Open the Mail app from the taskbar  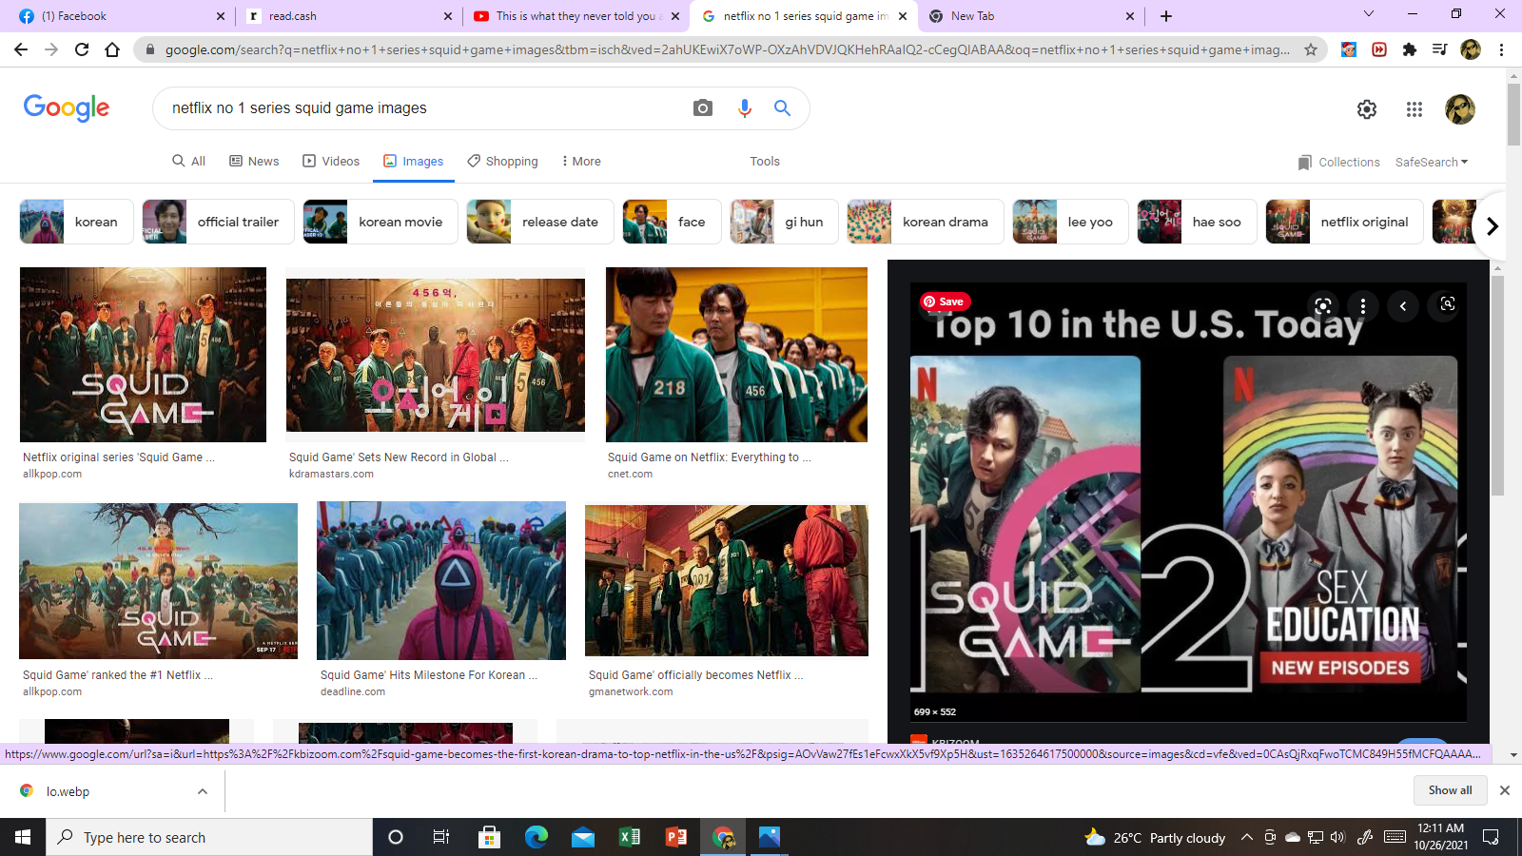click(x=583, y=837)
